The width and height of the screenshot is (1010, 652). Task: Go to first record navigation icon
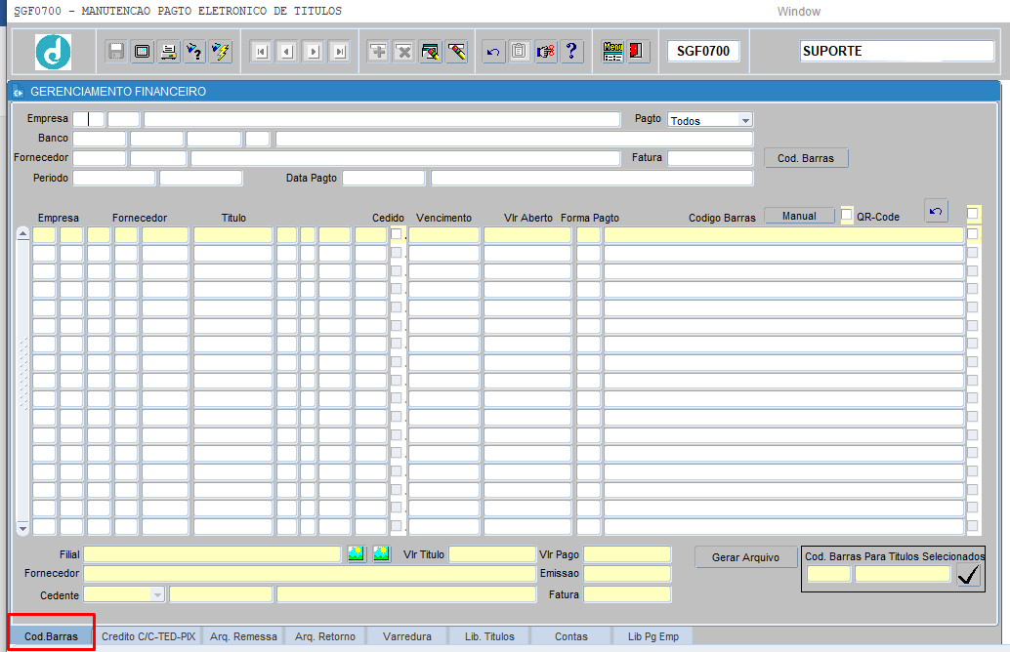[x=261, y=52]
